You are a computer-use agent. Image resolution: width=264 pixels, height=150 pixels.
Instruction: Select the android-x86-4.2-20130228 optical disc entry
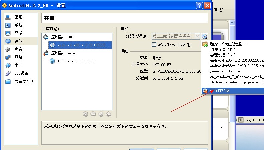click(80, 45)
